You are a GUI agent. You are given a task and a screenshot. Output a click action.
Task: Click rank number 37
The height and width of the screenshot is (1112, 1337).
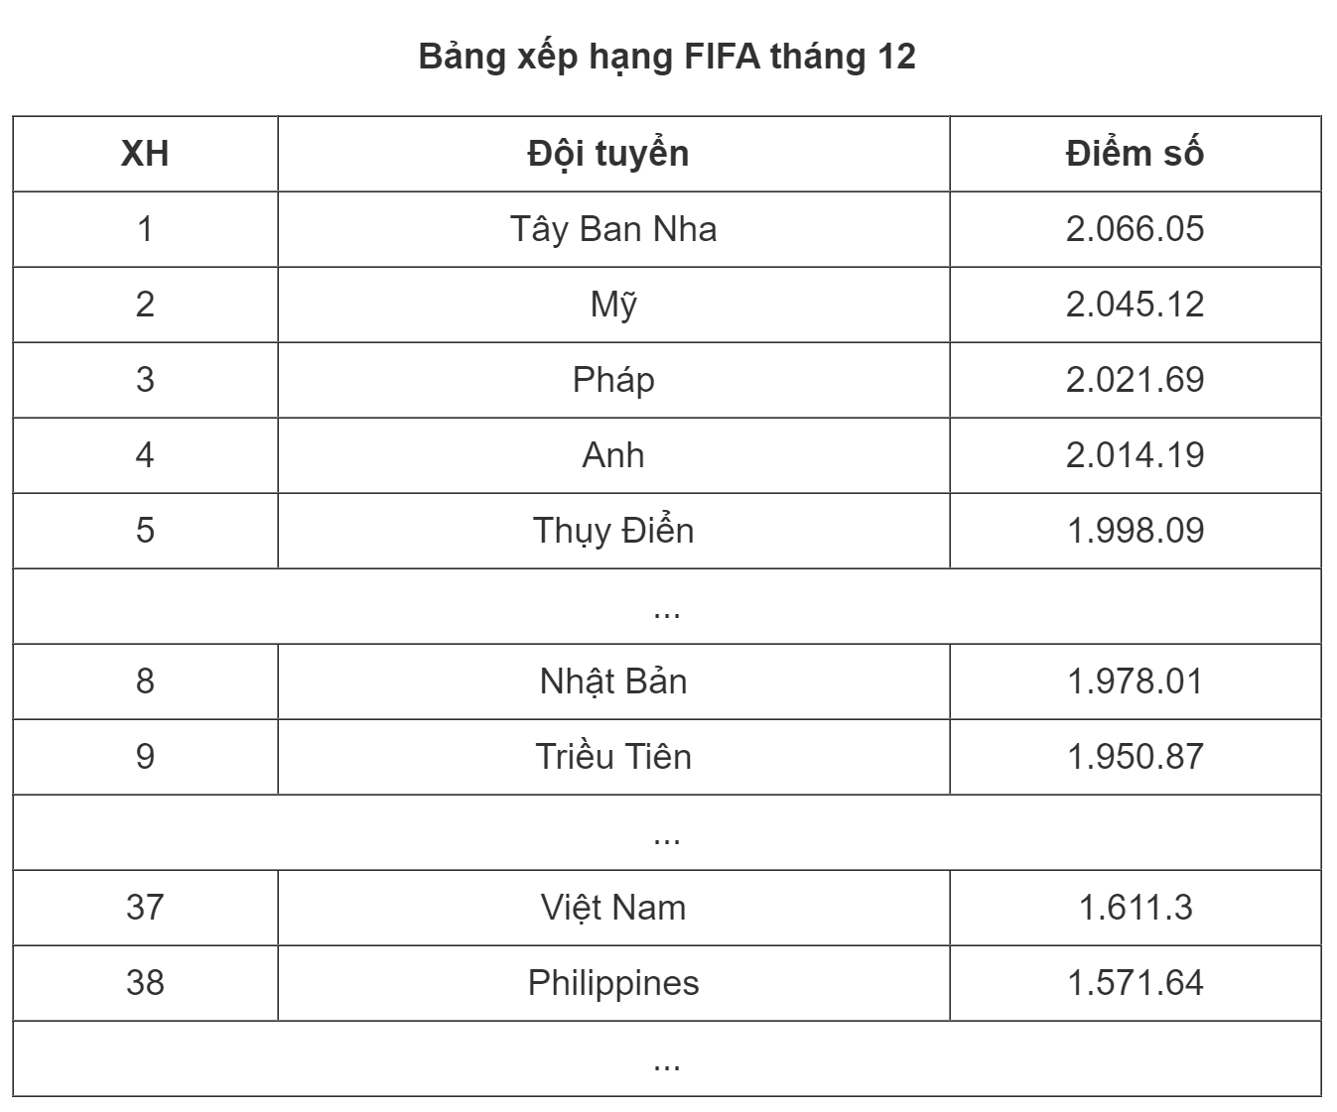(145, 908)
